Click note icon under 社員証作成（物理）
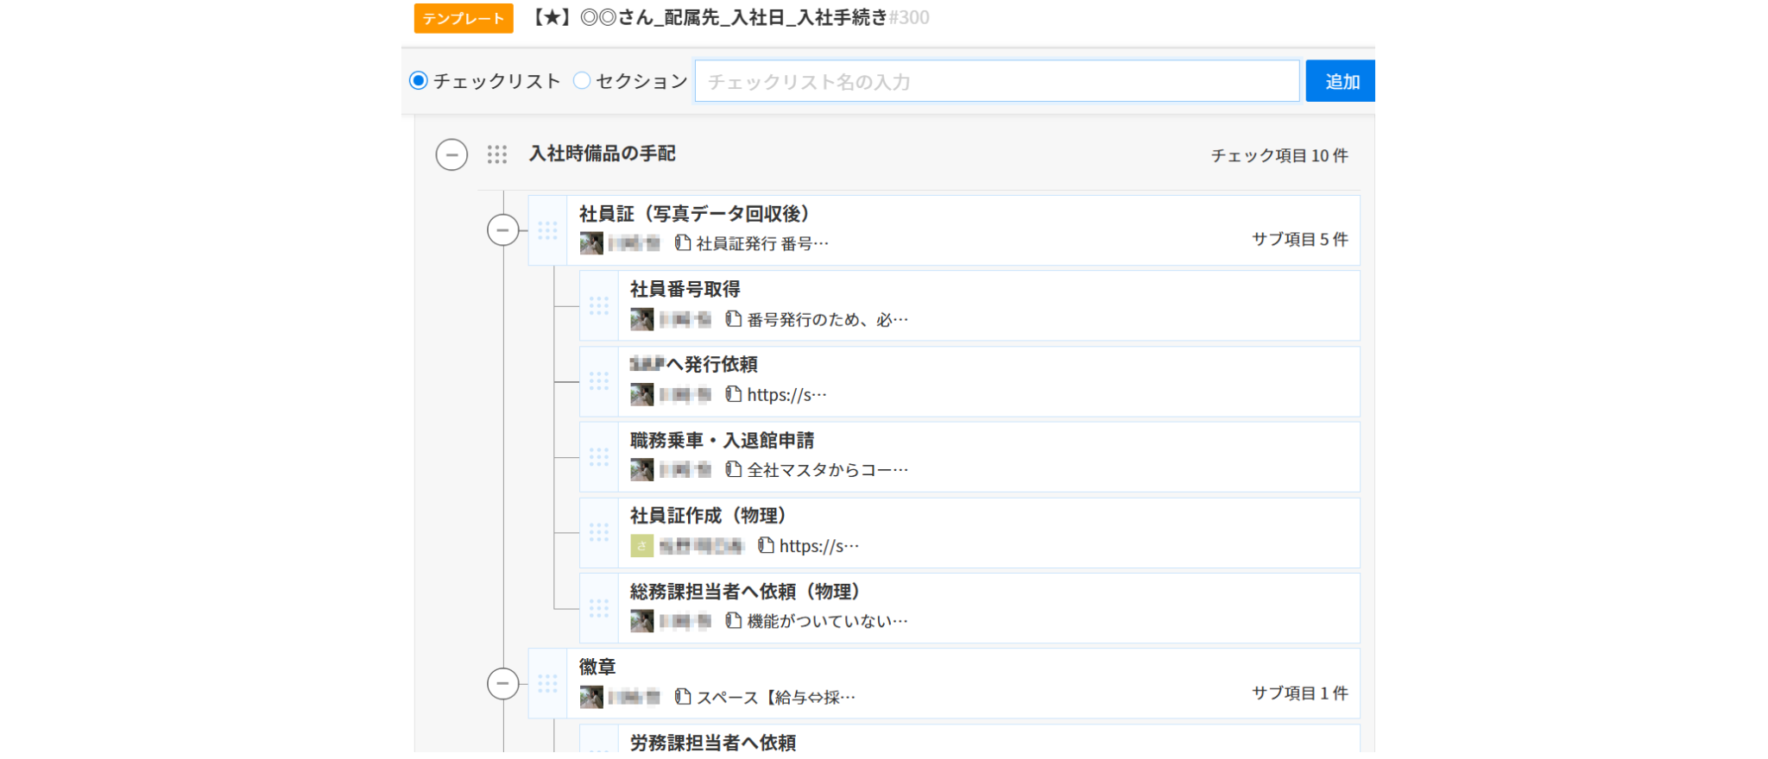This screenshot has width=1768, height=759. tap(765, 545)
